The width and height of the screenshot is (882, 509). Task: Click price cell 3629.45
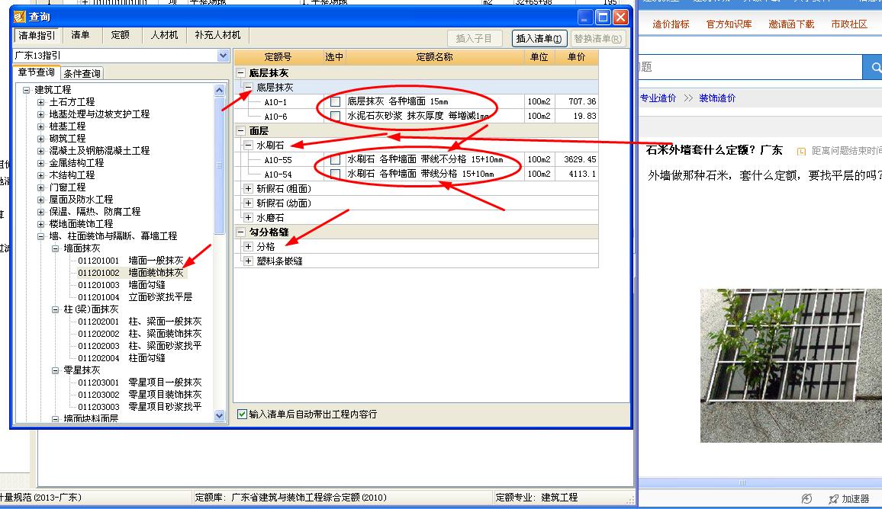pyautogui.click(x=577, y=159)
